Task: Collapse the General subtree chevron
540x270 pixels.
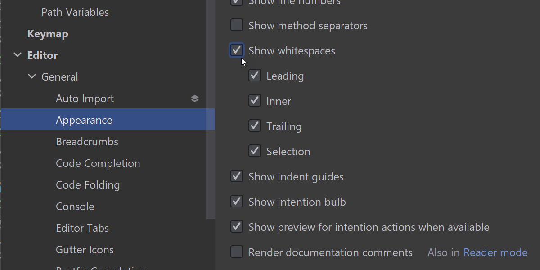Action: coord(32,77)
